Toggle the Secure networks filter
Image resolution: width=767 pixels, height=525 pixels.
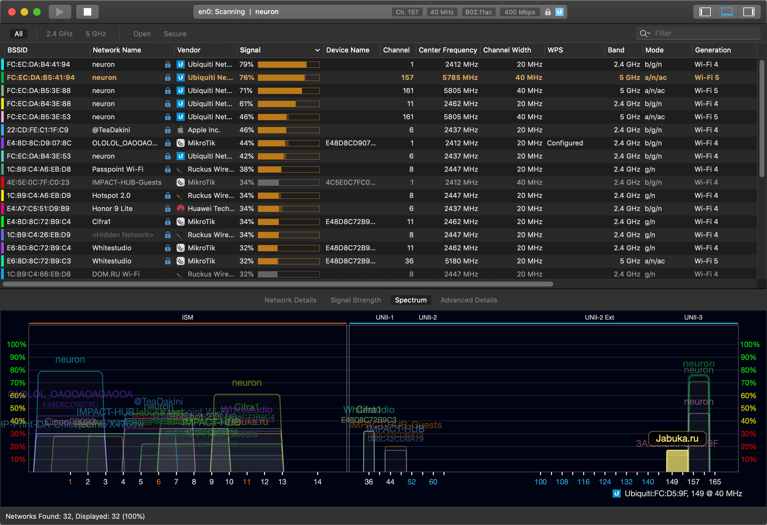pos(175,34)
